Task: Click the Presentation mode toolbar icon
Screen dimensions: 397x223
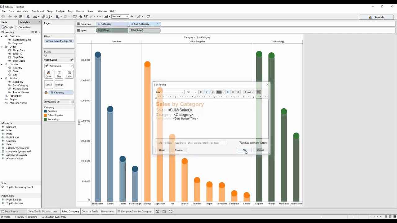Action: click(x=148, y=16)
